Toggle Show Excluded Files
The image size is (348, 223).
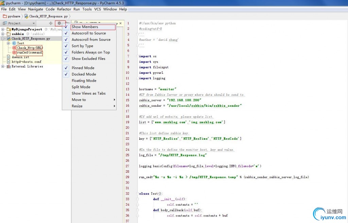tap(89, 58)
